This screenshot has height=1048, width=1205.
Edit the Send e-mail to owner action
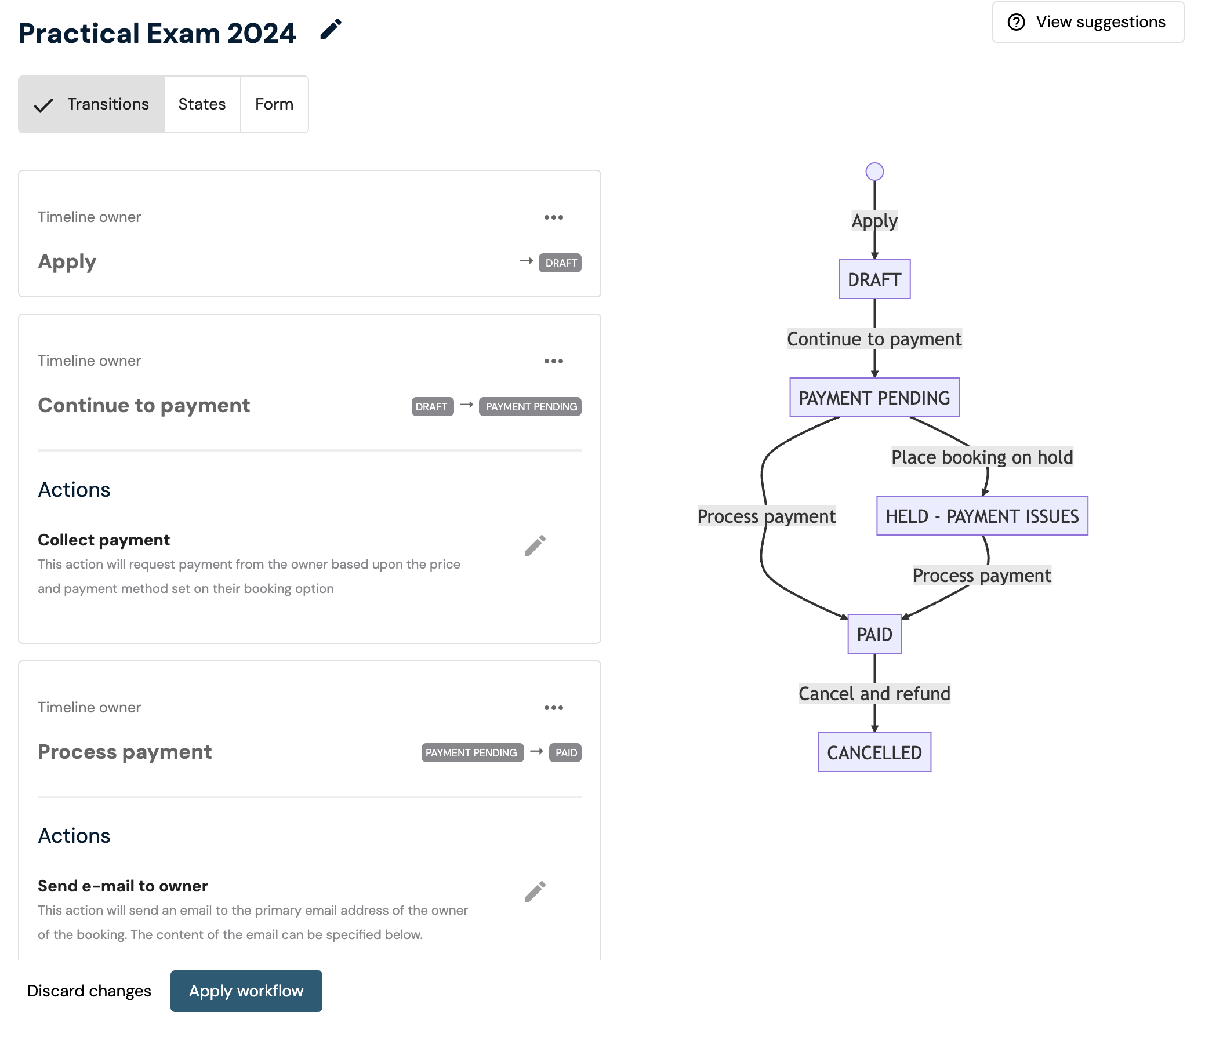[535, 892]
